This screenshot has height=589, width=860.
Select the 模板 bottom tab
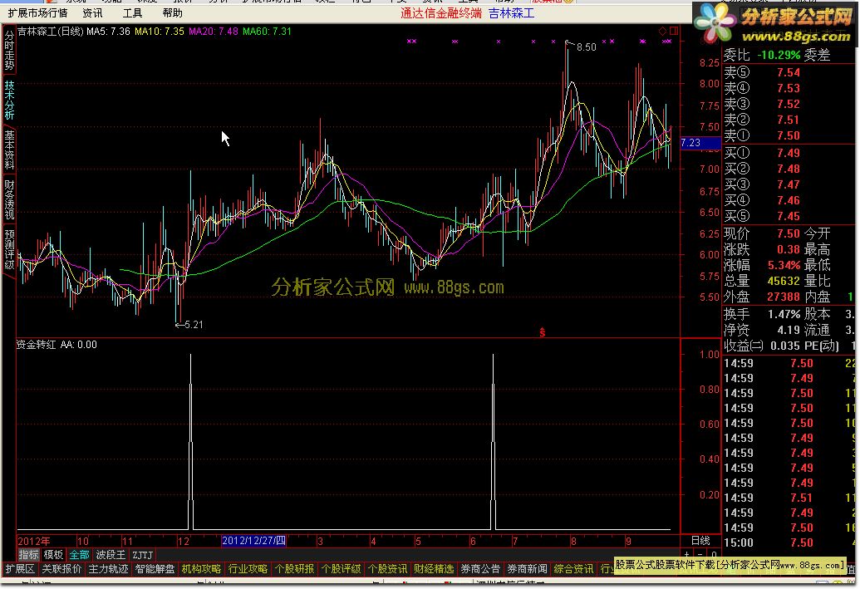pos(54,555)
